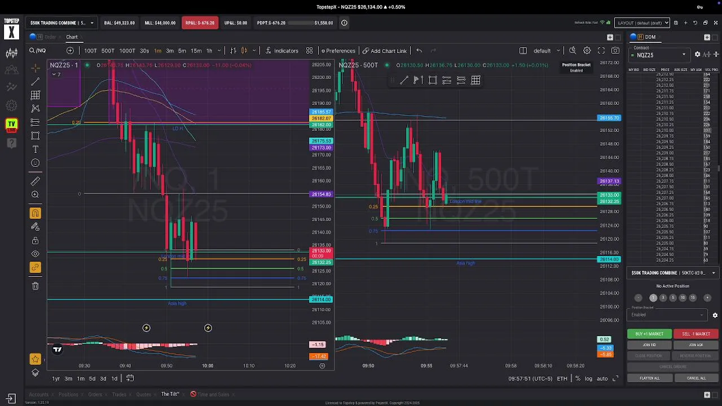Open the candlestick chart sidebar icon
This screenshot has width=722, height=406.
[x=11, y=54]
